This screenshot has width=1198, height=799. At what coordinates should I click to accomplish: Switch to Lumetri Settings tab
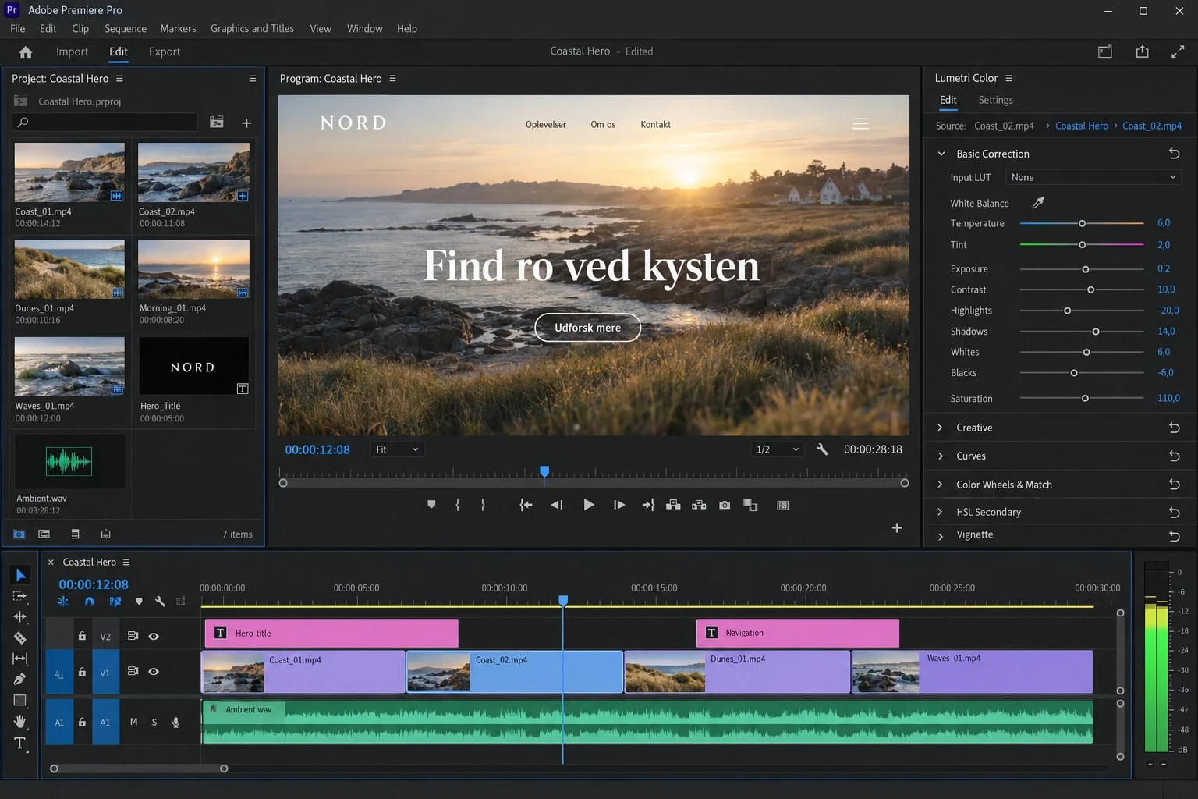pos(995,100)
